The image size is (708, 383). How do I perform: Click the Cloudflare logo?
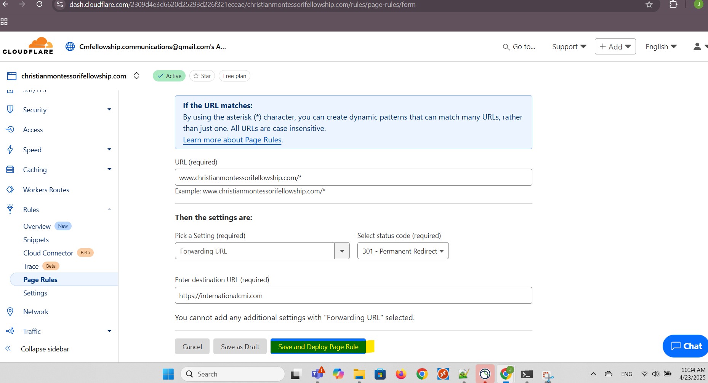point(28,46)
